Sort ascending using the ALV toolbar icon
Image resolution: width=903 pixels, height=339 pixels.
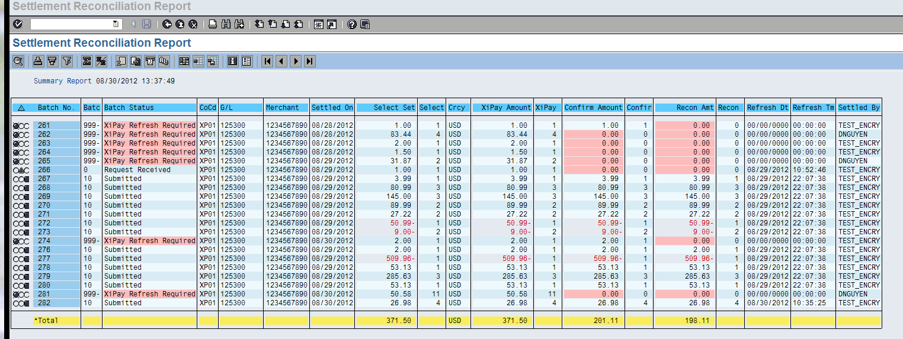click(x=38, y=61)
